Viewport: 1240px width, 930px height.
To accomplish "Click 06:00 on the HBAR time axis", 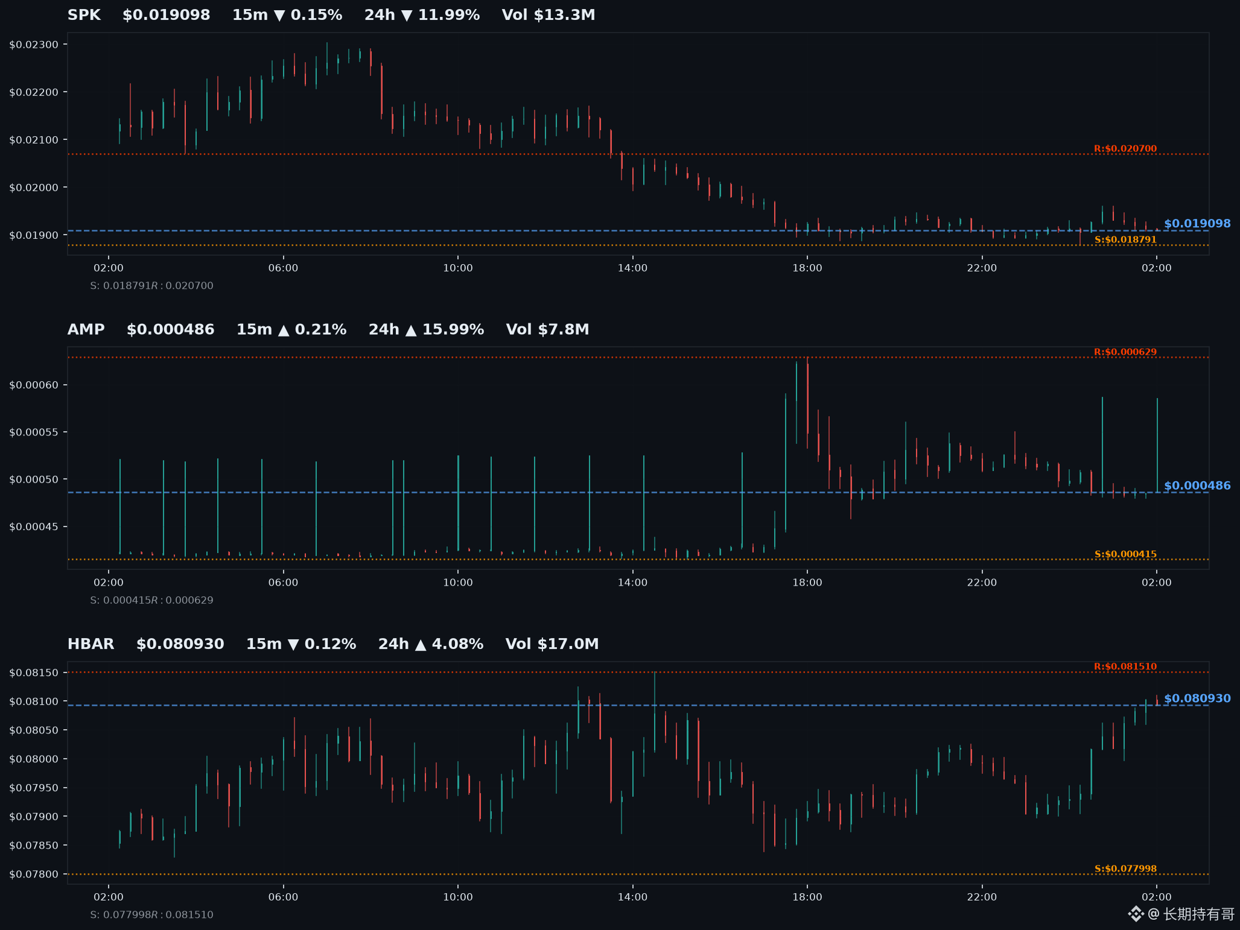I will tap(283, 897).
